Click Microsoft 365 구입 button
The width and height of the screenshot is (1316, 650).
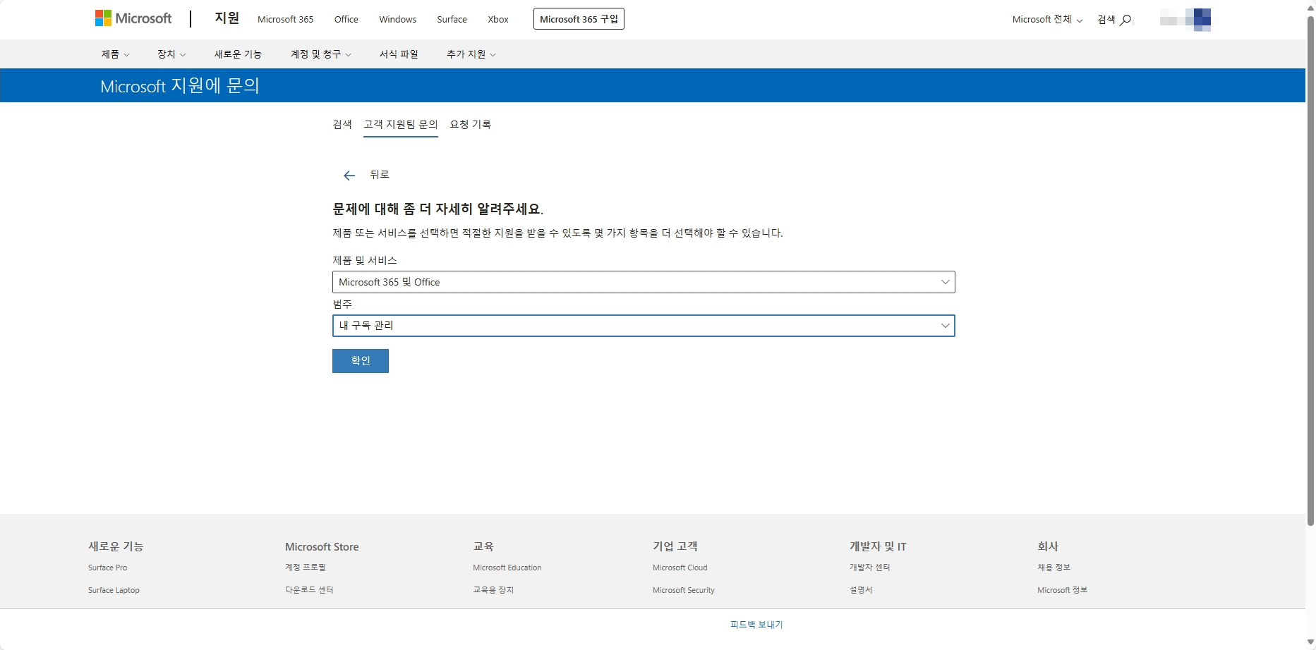tap(579, 19)
